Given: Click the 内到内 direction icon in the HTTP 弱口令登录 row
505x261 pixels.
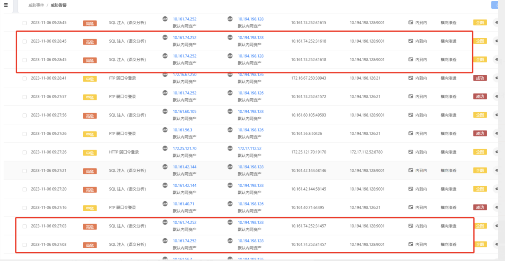Looking at the screenshot, I should click(411, 152).
